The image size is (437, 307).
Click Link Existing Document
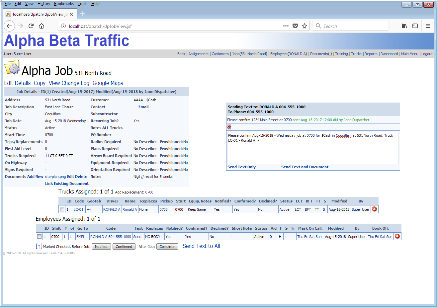tap(67, 184)
